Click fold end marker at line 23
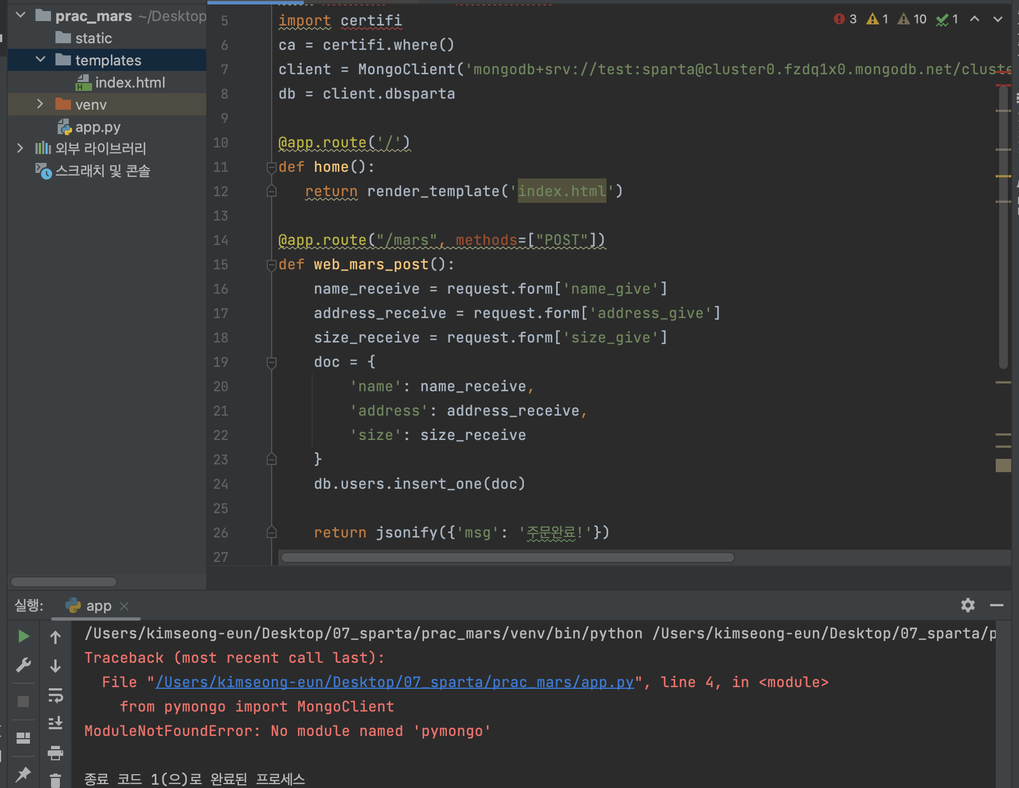This screenshot has width=1019, height=788. pyautogui.click(x=271, y=459)
